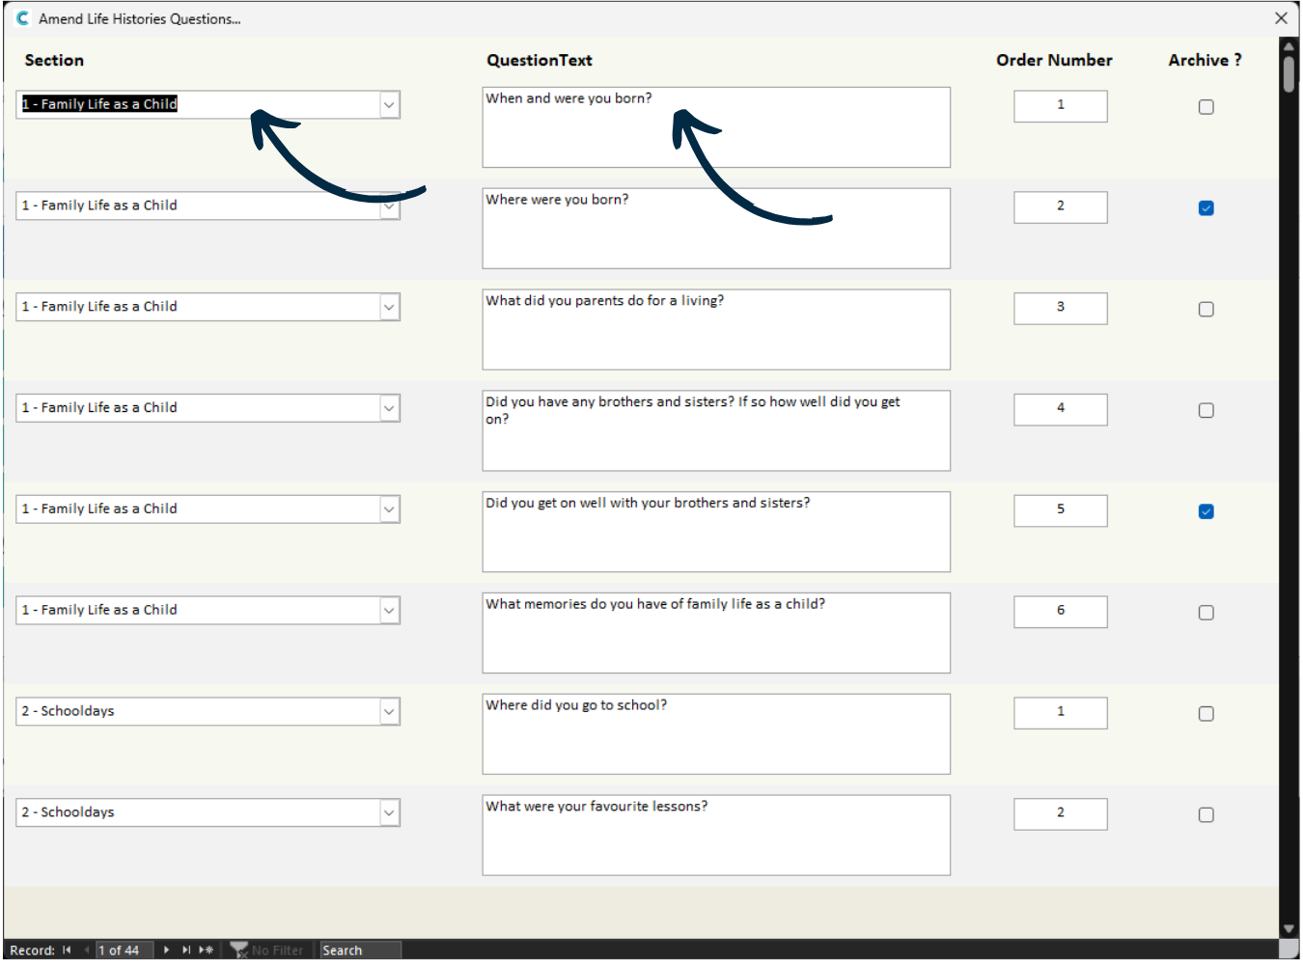Click Section text in 'Where were you born?' row
The image size is (1303, 962).
click(x=99, y=206)
